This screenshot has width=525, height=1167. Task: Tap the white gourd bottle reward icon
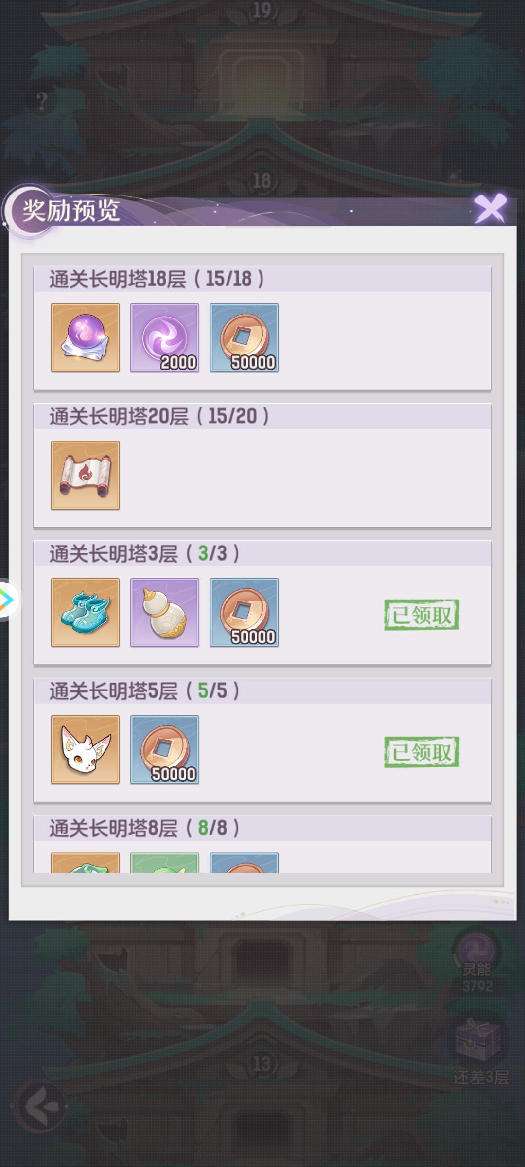165,613
